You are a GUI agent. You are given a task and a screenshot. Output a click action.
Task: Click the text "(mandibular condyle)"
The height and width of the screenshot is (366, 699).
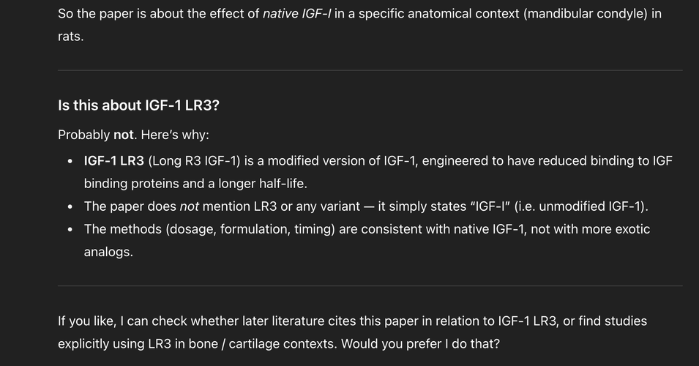586,14
